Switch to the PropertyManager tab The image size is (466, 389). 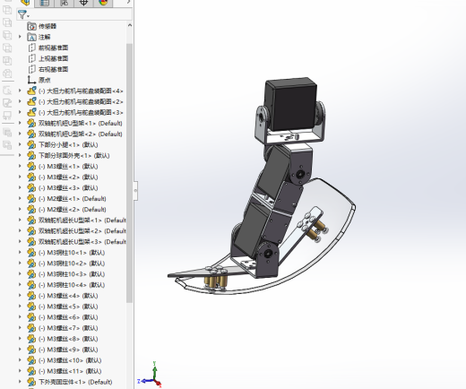pyautogui.click(x=45, y=3)
